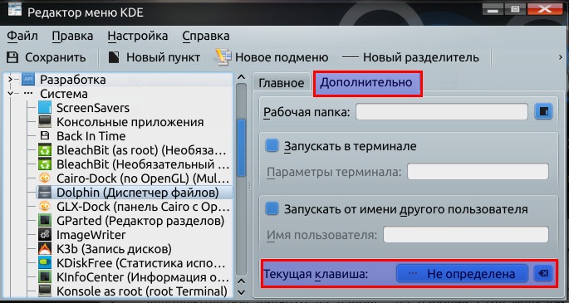
Task: Click the ScreenSavers folder icon
Action: click(45, 108)
